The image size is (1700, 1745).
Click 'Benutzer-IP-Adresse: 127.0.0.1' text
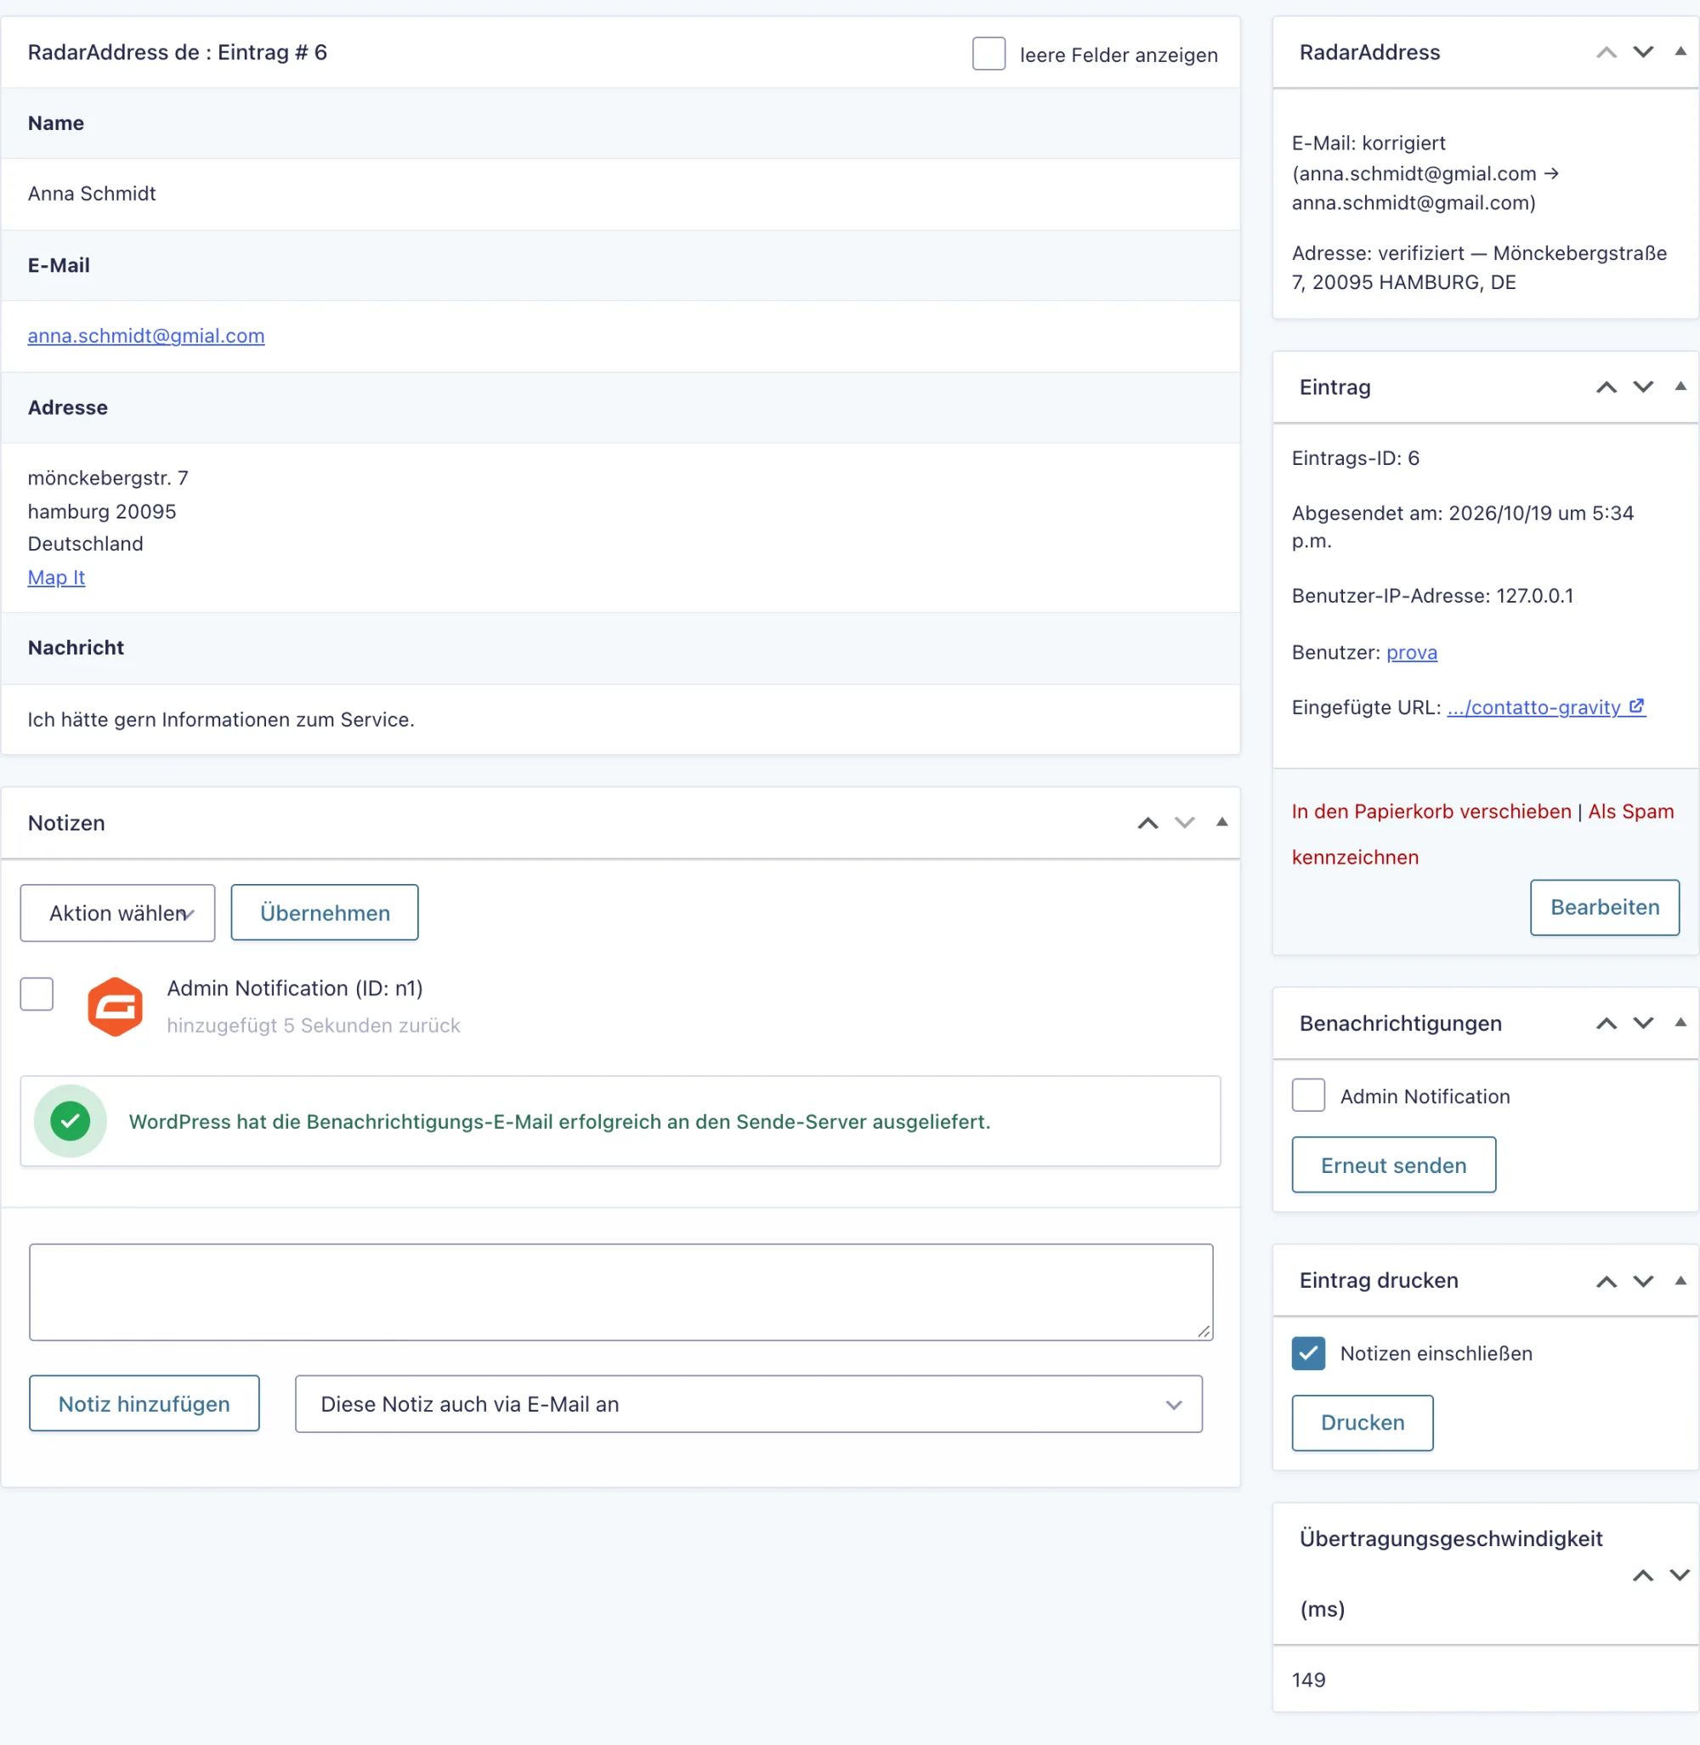tap(1432, 596)
